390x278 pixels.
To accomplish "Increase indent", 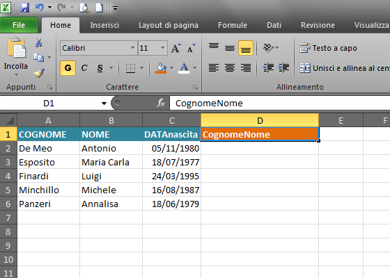I will pos(284,68).
